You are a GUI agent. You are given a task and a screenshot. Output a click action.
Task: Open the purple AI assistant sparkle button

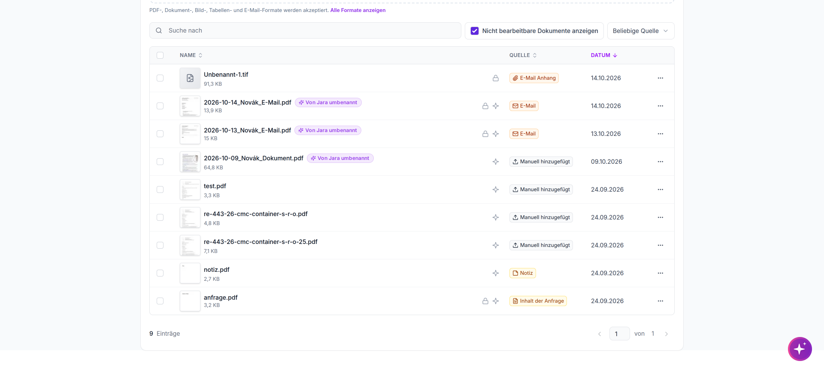pos(800,349)
